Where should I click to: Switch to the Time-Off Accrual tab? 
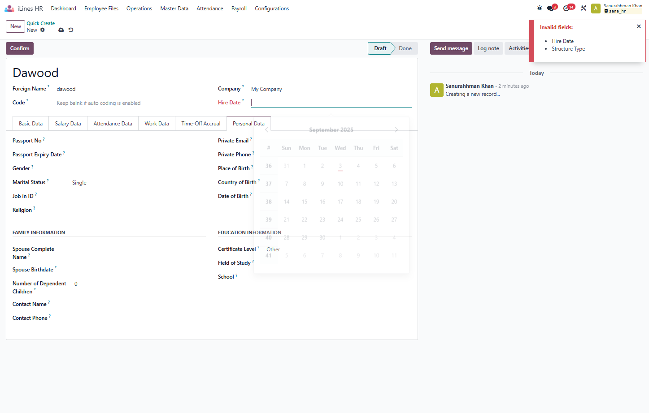(x=201, y=124)
